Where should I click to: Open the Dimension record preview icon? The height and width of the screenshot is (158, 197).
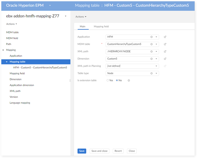tap(165, 59)
